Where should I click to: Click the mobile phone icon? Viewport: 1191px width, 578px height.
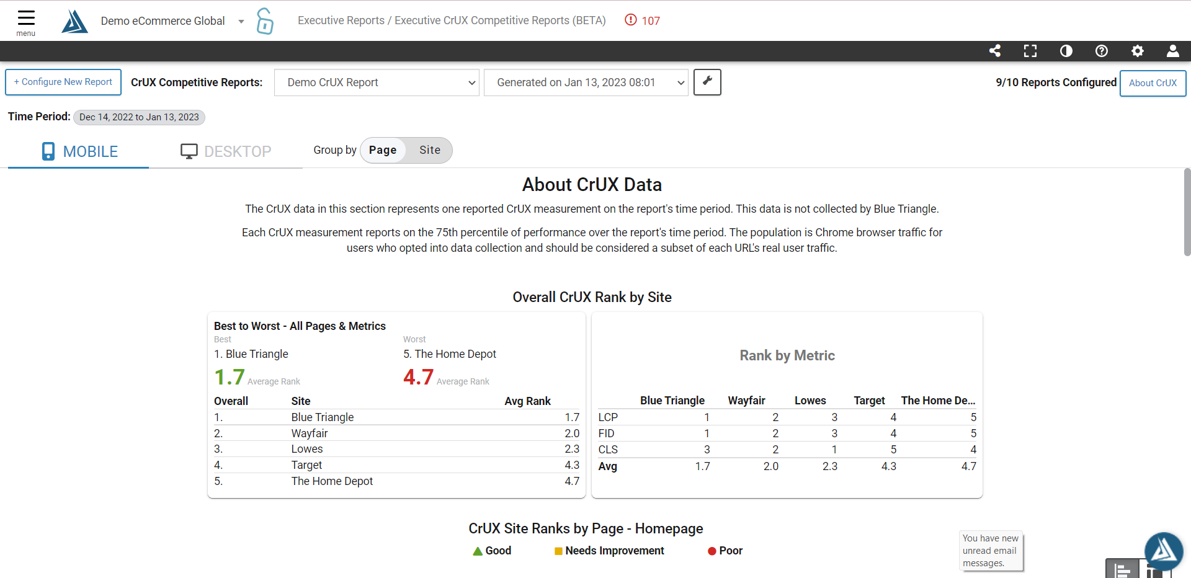point(48,151)
